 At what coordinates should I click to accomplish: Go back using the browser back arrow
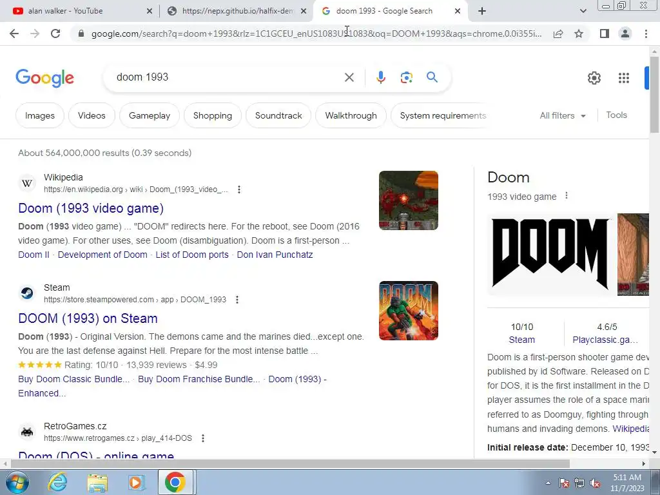(14, 34)
